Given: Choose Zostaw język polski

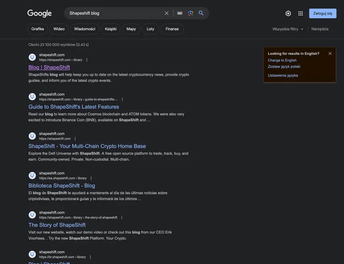Looking at the screenshot, I should [x=284, y=66].
